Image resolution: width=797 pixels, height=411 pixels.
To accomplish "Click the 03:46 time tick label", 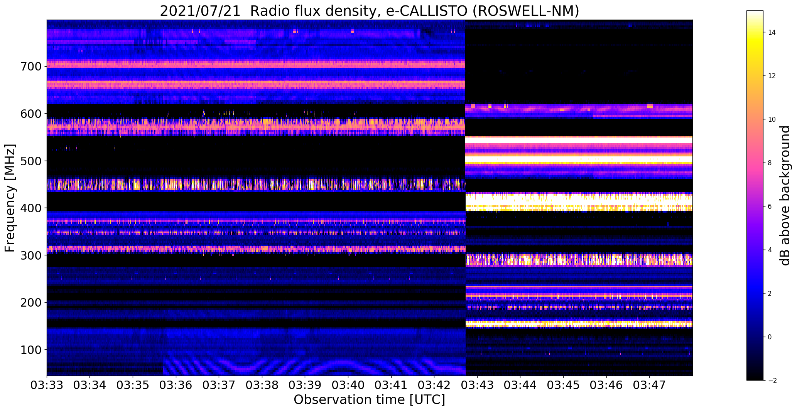I will click(607, 385).
